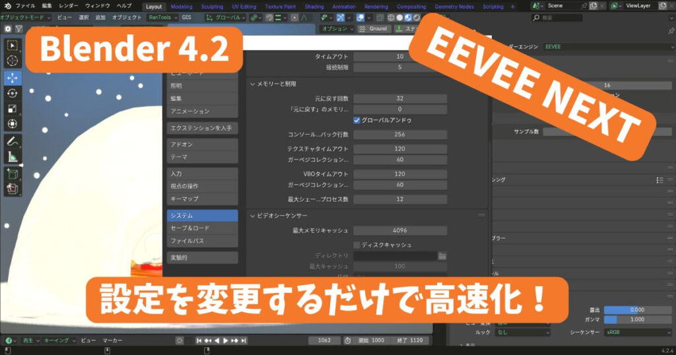Jump to the next keyframe
Viewport: 676px width, 355px height.
click(234, 340)
